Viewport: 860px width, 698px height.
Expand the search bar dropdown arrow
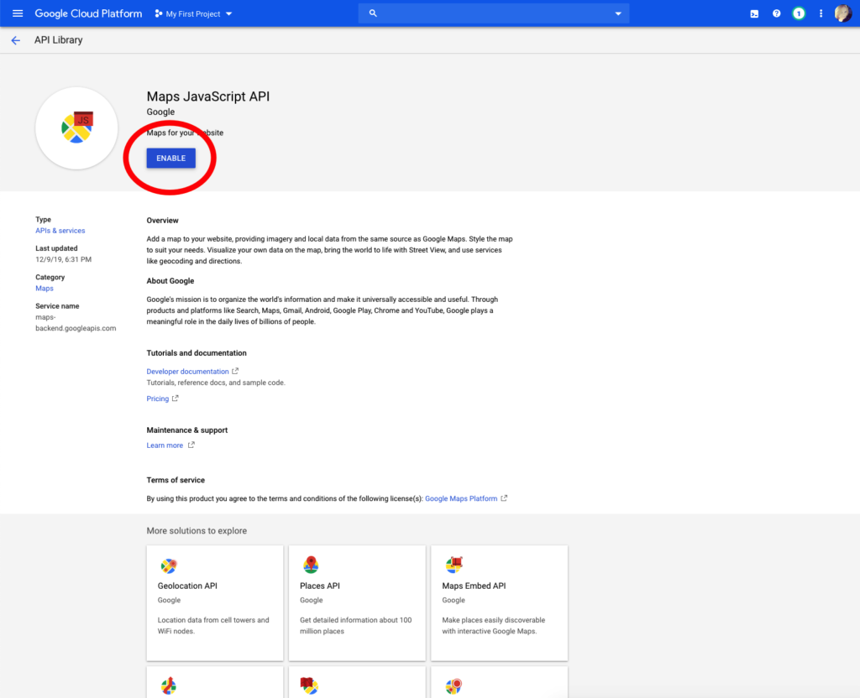click(x=618, y=13)
